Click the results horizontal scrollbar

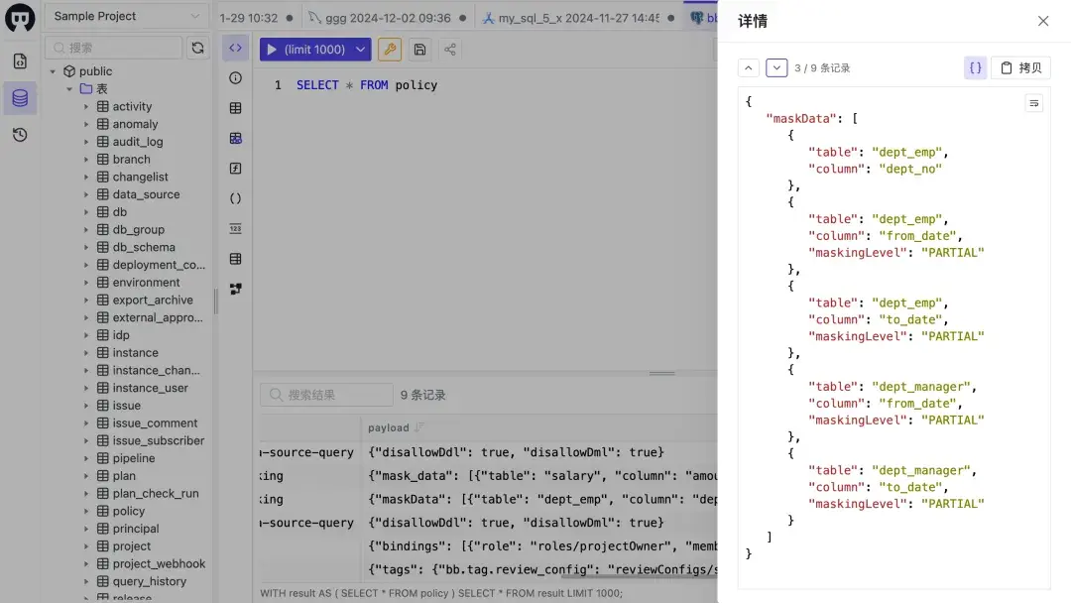pos(639,577)
